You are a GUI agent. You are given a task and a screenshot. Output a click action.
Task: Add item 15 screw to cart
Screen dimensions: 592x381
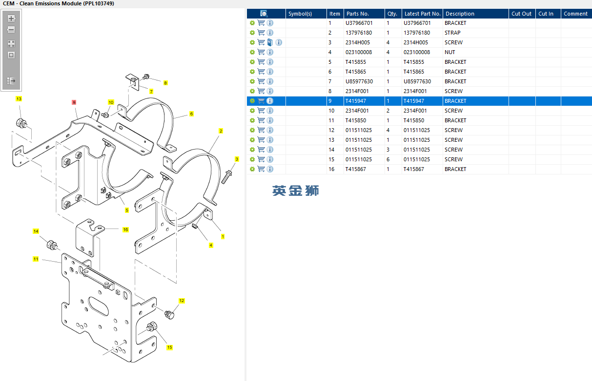[x=261, y=159]
